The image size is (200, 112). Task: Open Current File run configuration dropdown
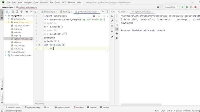172,7
